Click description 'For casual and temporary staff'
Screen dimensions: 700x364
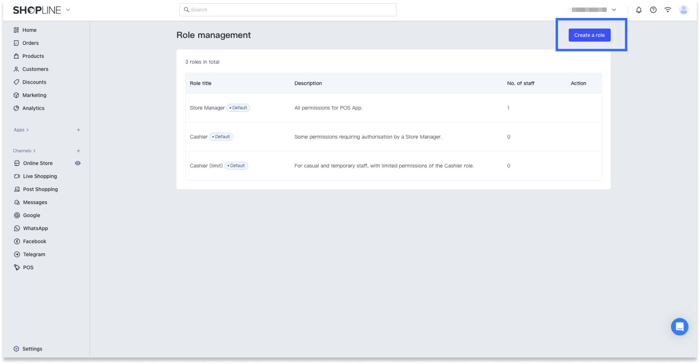(x=384, y=166)
